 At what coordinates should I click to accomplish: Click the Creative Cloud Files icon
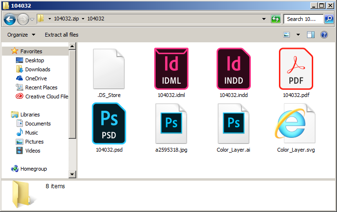click(20, 96)
